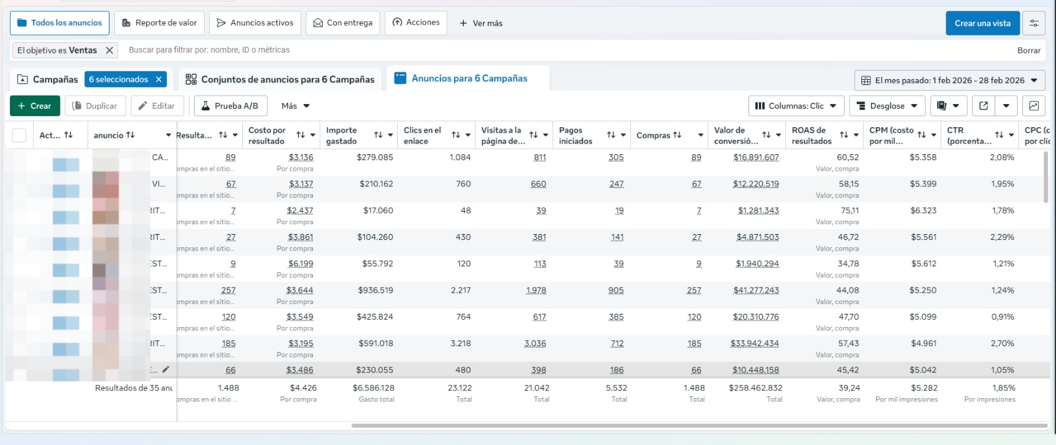Open the view settings sliders icon
1056x445 pixels.
point(1034,23)
